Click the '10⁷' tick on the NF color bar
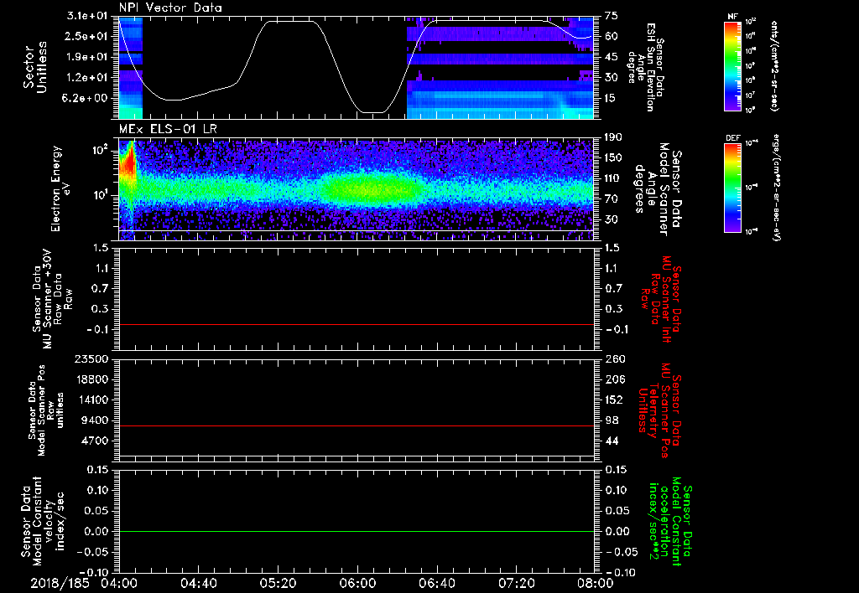This screenshot has width=859, height=593. tap(751, 95)
